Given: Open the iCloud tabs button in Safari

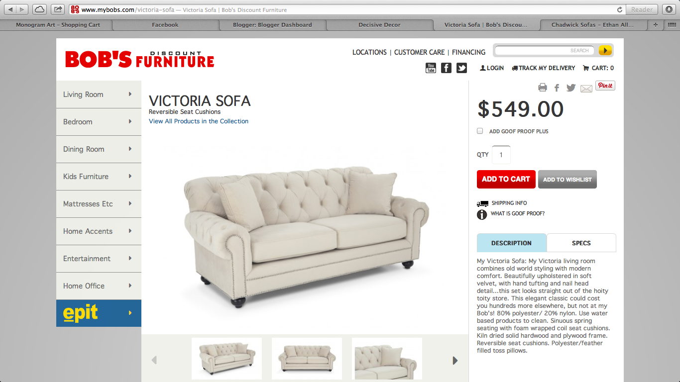Looking at the screenshot, I should (x=39, y=9).
